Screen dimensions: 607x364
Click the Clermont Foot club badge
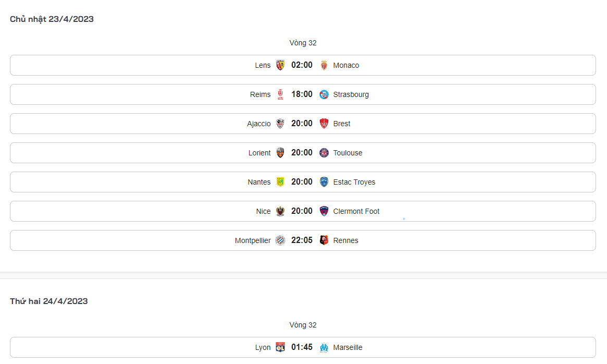pos(324,211)
